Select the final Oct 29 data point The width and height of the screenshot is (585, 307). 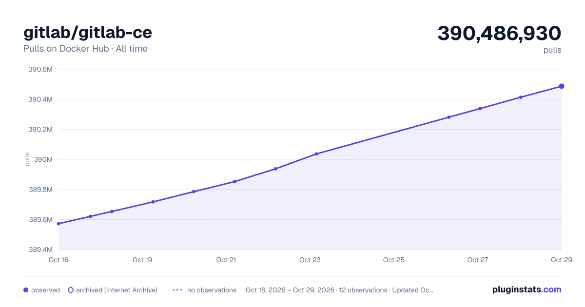pos(562,86)
